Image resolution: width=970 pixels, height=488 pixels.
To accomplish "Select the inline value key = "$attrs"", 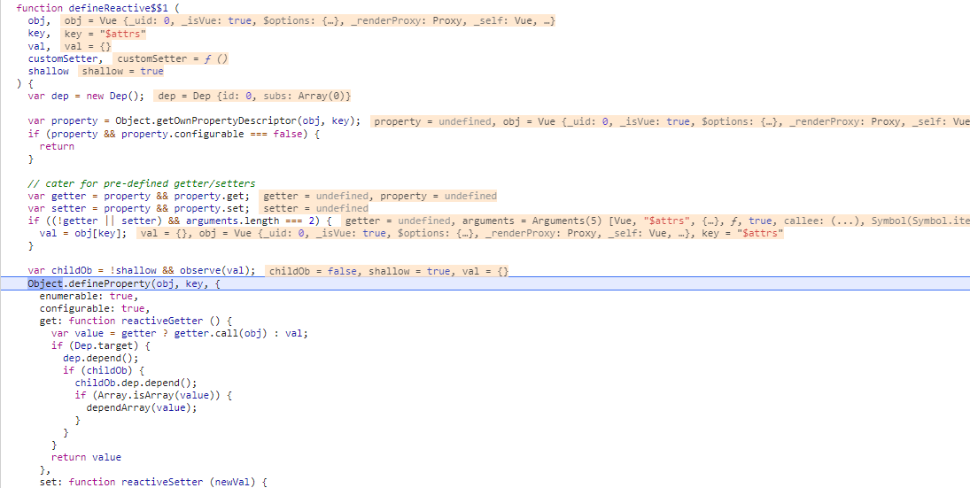I will pyautogui.click(x=105, y=34).
